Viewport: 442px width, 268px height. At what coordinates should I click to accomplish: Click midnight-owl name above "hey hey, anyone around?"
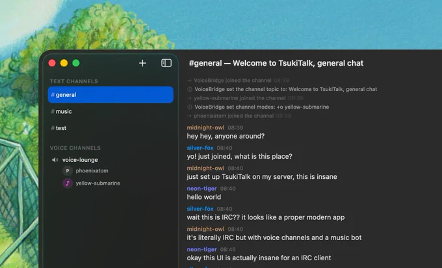tap(205, 127)
